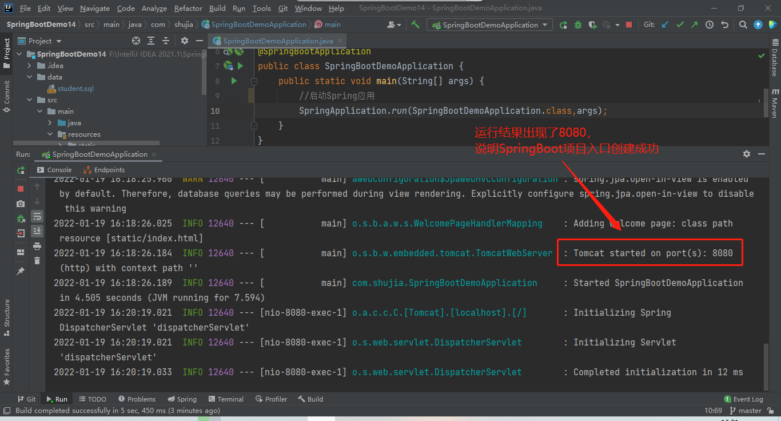Click the blue IDE update arrow icon
The height and width of the screenshot is (421, 781).
pos(758,25)
